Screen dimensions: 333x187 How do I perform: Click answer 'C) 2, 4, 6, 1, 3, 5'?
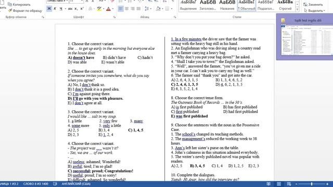pos(184,84)
